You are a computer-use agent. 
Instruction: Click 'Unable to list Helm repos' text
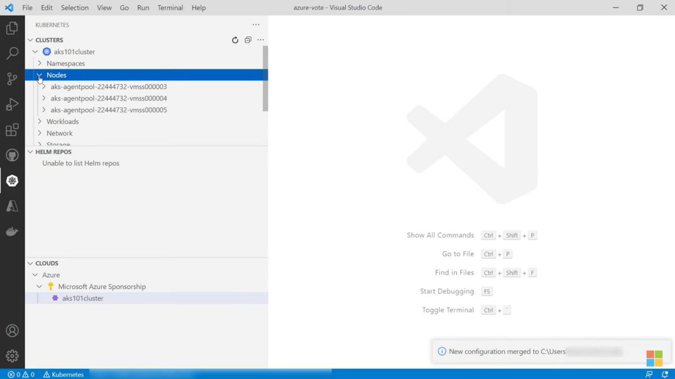(81, 163)
